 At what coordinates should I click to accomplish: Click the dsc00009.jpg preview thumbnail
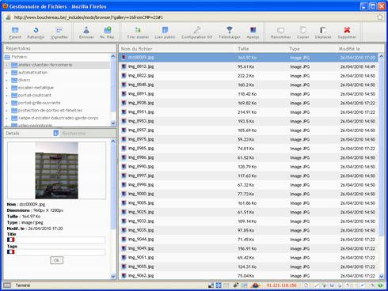[56, 170]
